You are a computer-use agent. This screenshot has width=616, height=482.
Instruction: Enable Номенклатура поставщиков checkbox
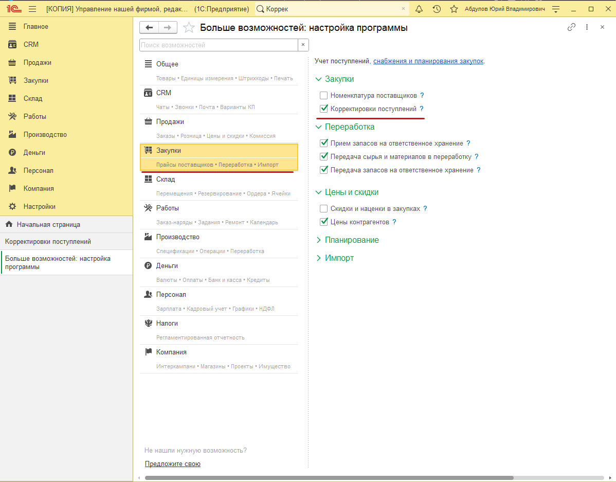324,96
